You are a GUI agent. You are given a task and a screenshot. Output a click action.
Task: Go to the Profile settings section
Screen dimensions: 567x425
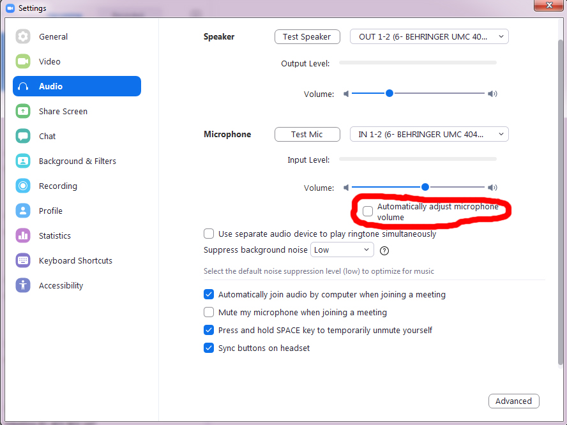tap(50, 211)
